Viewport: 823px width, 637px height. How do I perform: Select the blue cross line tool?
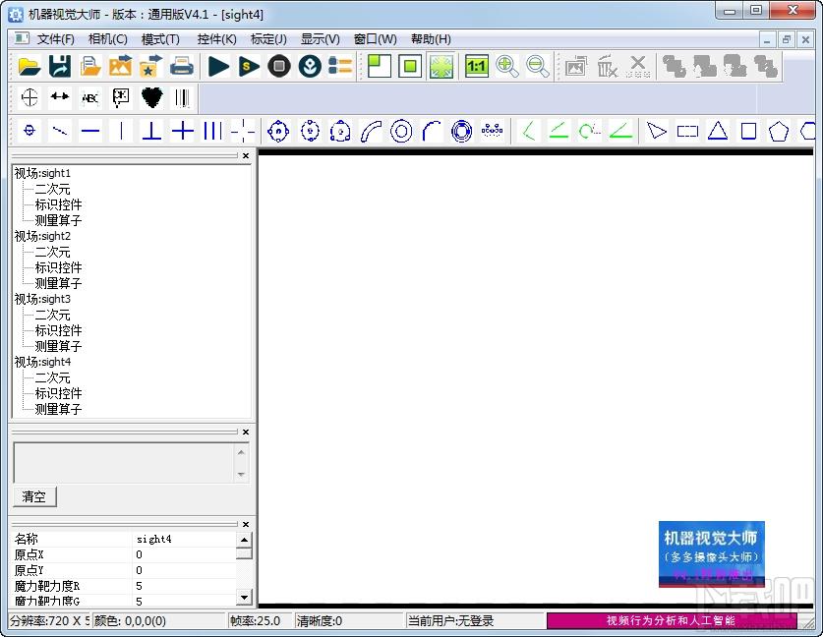(182, 131)
